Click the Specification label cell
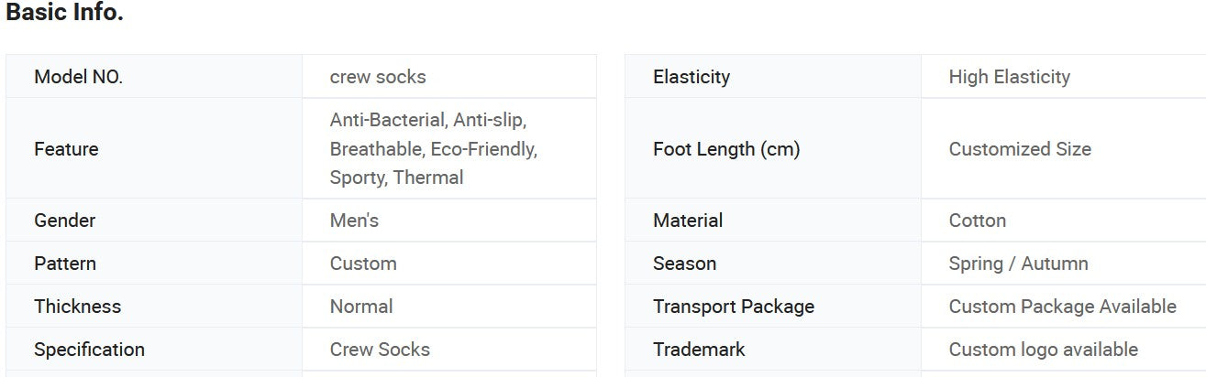 tap(89, 350)
